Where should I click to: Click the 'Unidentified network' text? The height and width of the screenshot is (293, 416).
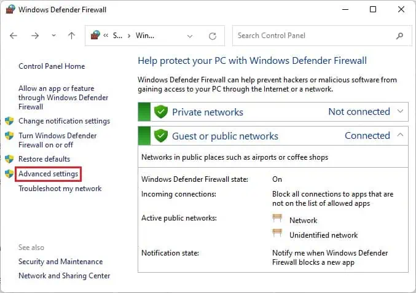[323, 235]
